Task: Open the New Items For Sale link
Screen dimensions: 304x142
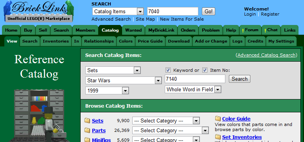Action: tap(182, 19)
